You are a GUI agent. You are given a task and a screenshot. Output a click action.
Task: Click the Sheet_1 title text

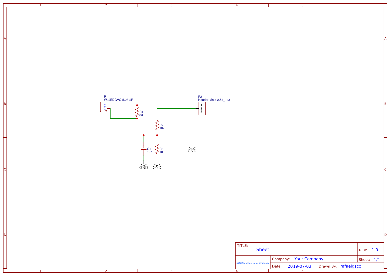pyautogui.click(x=265, y=249)
